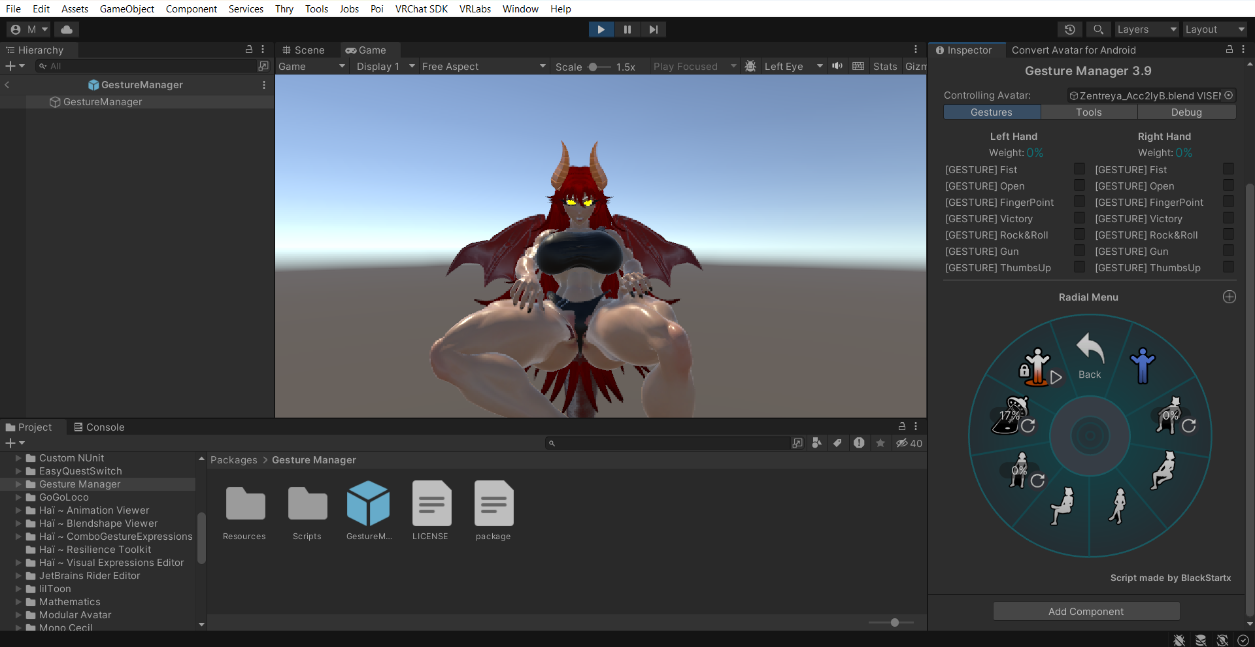Screen dimensions: 1255x647
Task: Open the Layout dropdown
Action: (1215, 29)
